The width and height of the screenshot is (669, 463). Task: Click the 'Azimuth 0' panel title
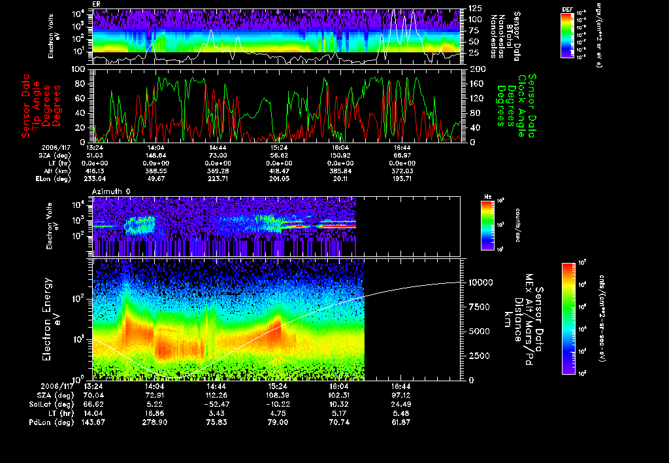pos(111,192)
